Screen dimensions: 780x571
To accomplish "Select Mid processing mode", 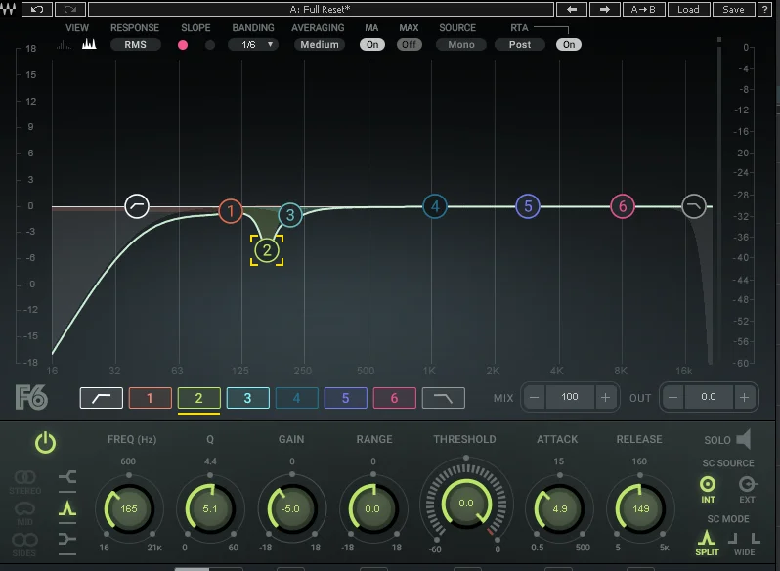I will pos(24,512).
